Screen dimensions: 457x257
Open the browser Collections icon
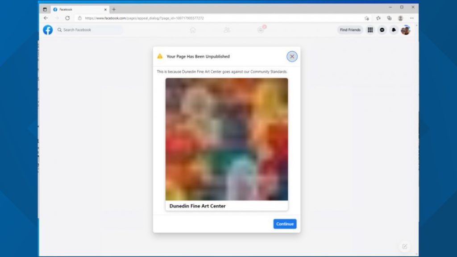[389, 18]
